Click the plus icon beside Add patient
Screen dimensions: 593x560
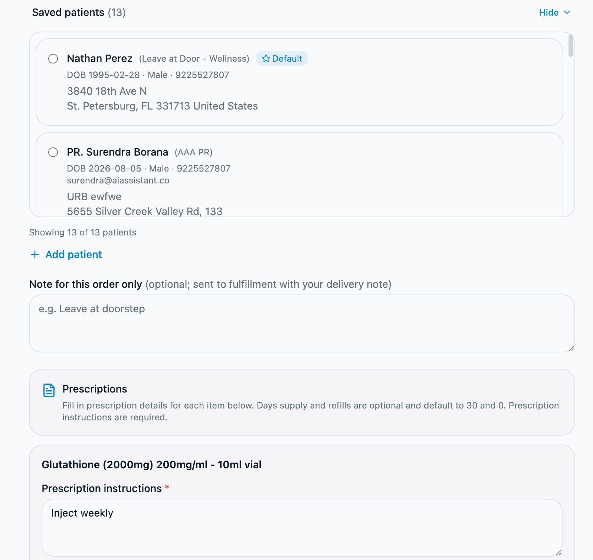coord(35,254)
